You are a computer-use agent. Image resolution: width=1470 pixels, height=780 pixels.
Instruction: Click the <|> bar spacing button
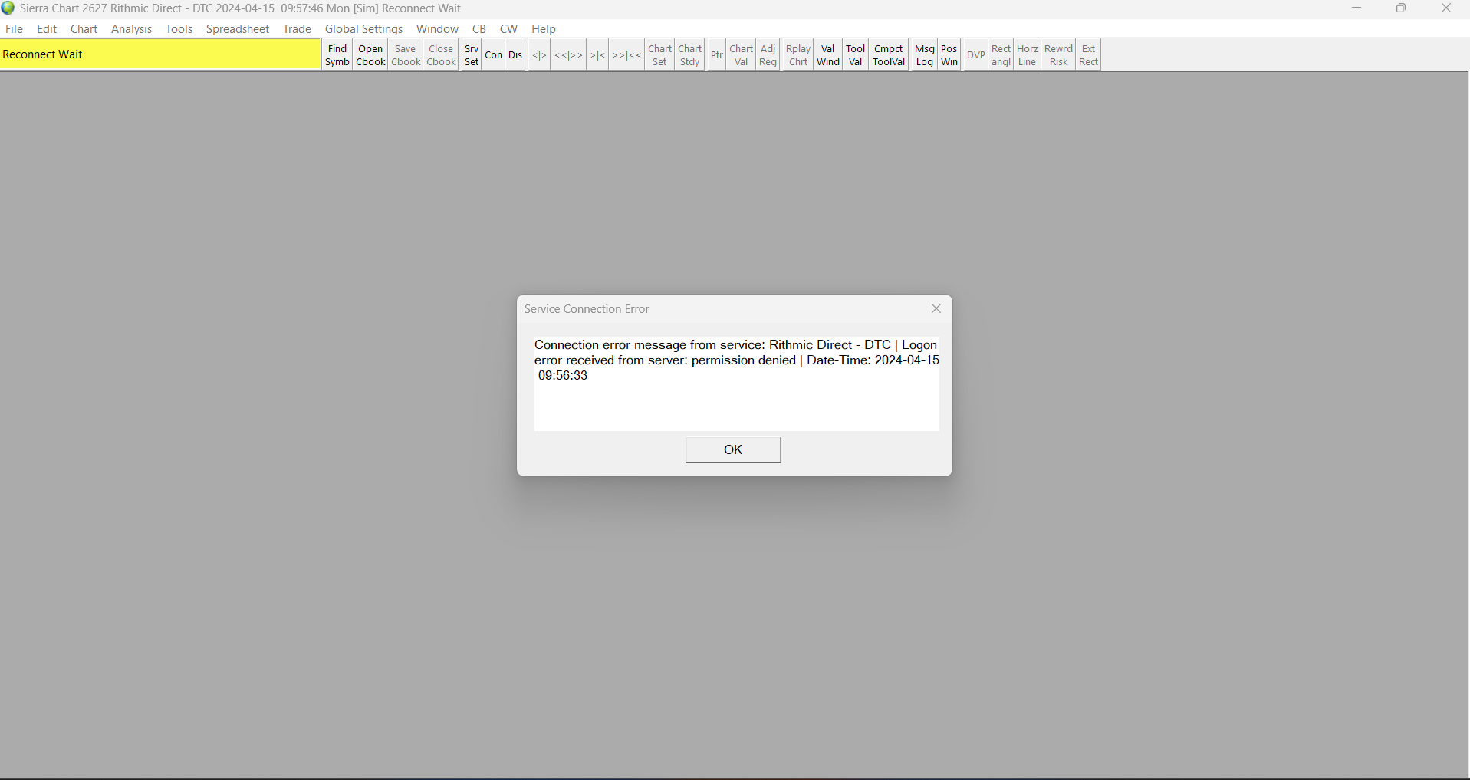pyautogui.click(x=539, y=55)
